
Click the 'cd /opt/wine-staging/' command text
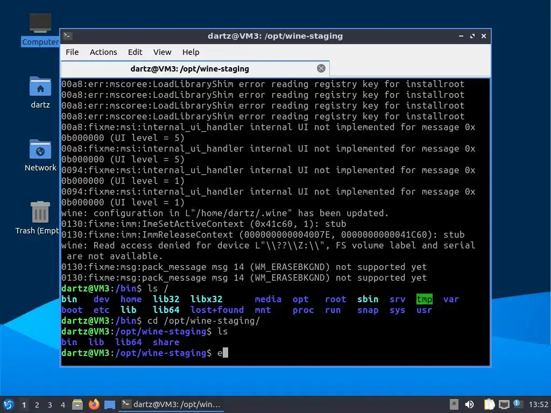click(x=203, y=321)
